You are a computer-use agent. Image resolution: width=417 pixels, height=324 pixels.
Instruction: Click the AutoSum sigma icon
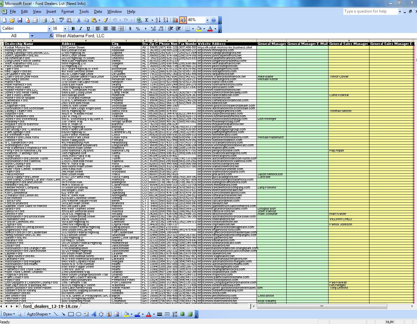point(147,20)
